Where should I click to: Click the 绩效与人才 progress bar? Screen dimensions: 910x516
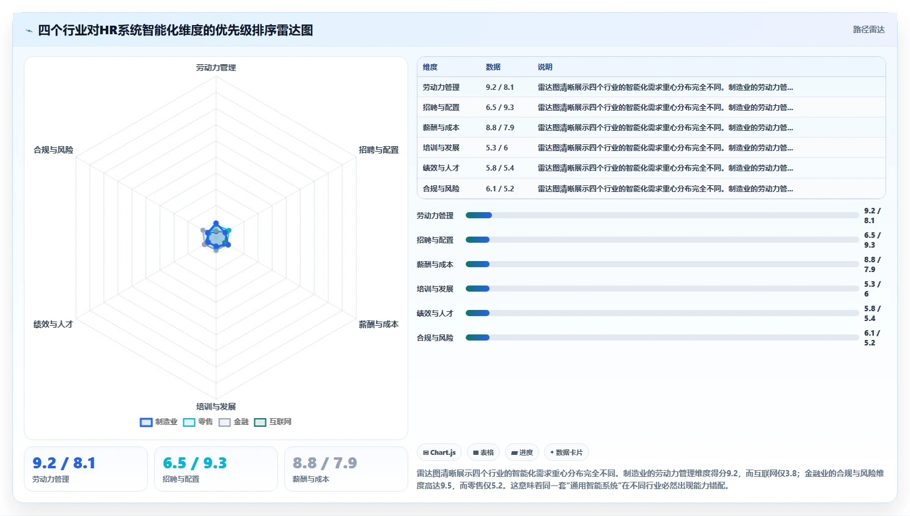(x=662, y=313)
